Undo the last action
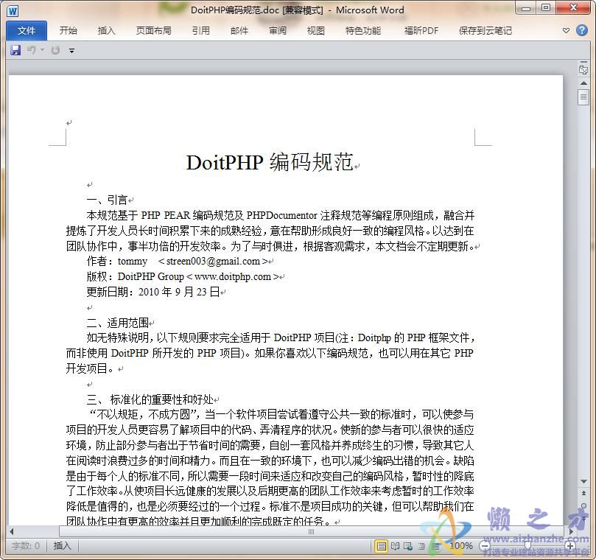The height and width of the screenshot is (560, 596). (x=31, y=50)
